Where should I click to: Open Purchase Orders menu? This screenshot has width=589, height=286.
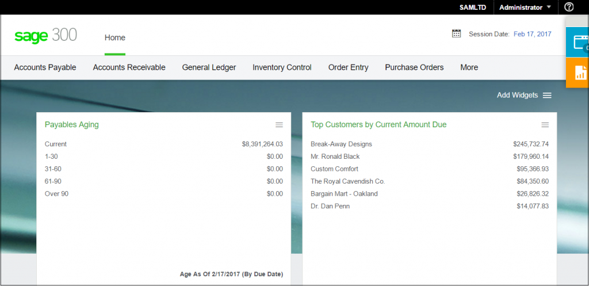click(414, 68)
